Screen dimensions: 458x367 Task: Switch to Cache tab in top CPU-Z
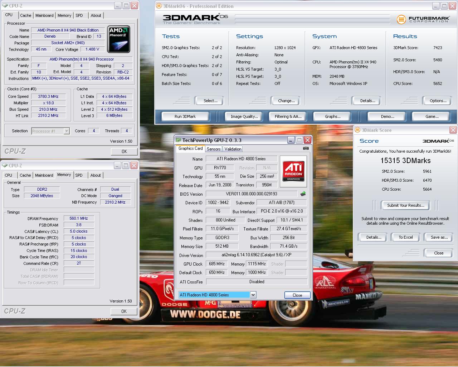coord(25,15)
